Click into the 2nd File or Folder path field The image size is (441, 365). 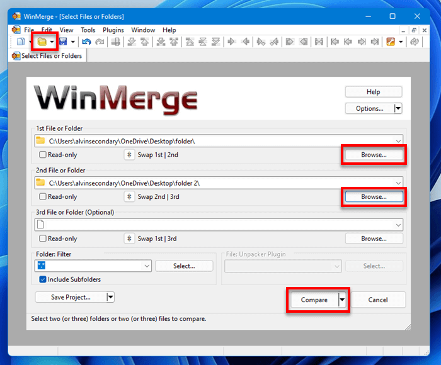click(219, 183)
